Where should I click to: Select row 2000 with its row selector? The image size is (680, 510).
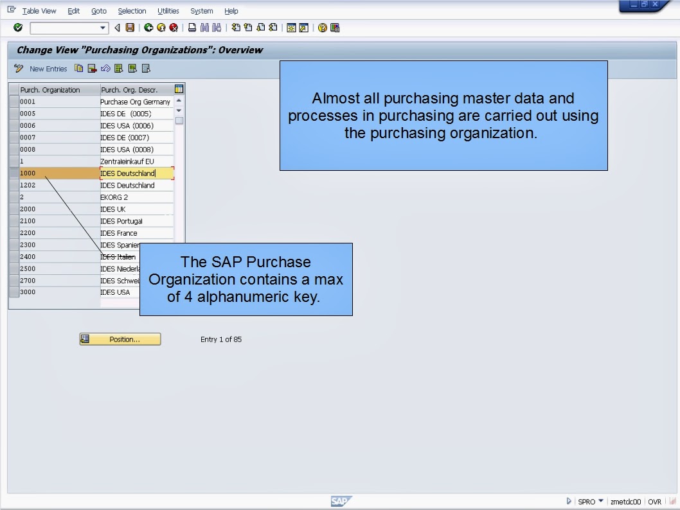point(14,209)
